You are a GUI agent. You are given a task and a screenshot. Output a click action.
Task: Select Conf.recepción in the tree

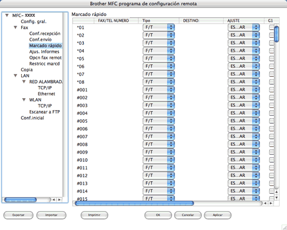click(x=45, y=33)
